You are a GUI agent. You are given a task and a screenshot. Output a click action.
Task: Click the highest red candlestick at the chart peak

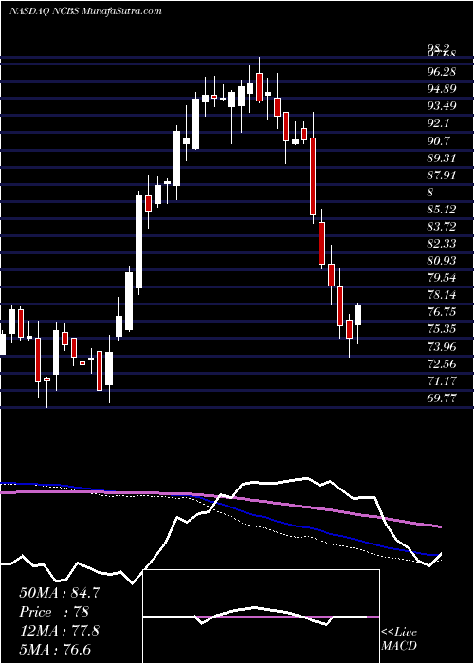point(260,87)
